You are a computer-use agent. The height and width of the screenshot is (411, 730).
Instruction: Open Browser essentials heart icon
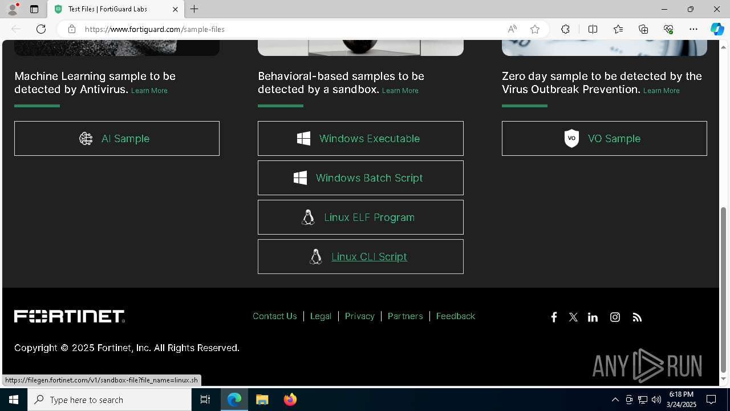[x=668, y=29]
